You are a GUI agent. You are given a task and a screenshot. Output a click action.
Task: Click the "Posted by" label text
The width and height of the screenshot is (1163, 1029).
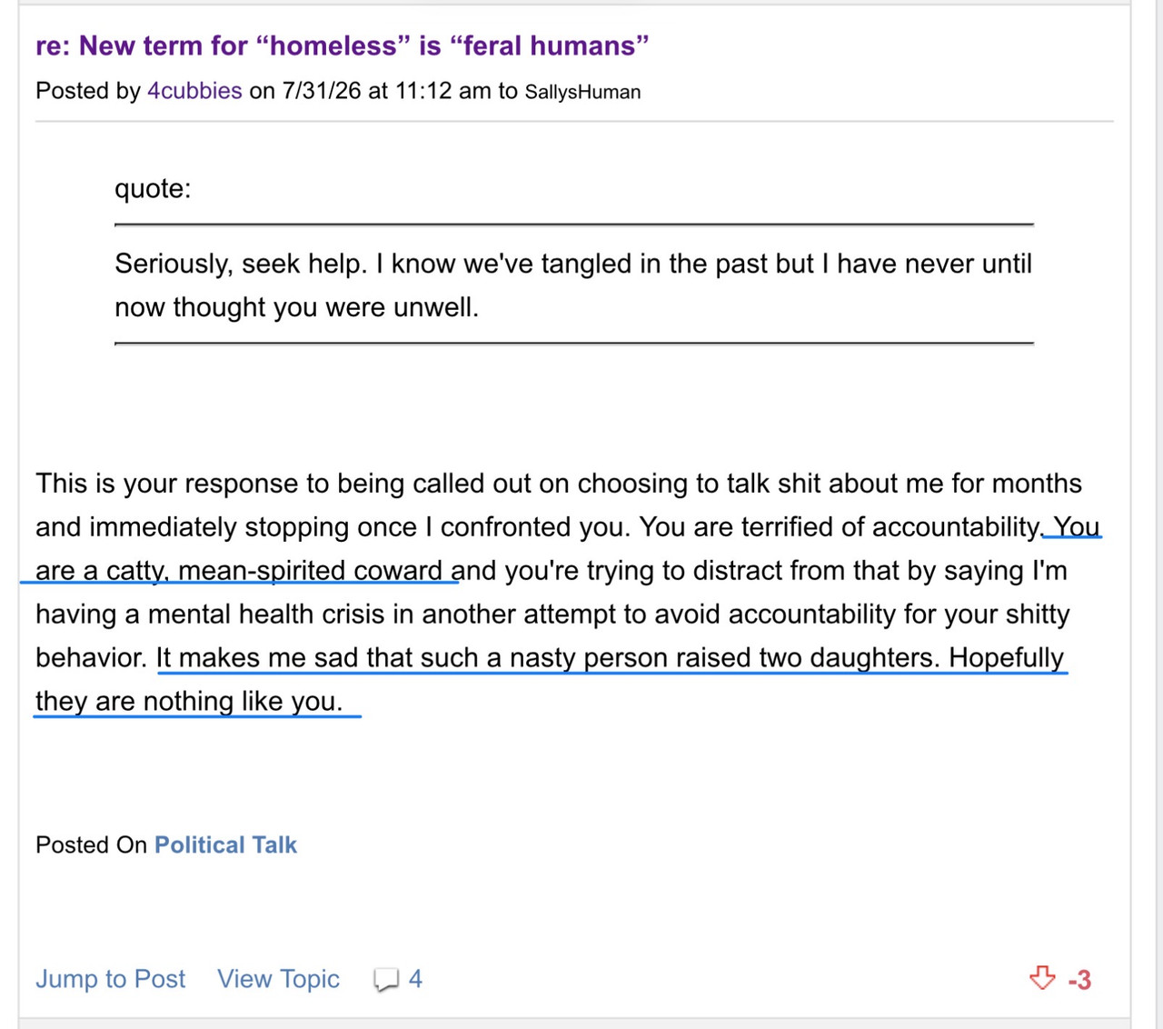88,91
